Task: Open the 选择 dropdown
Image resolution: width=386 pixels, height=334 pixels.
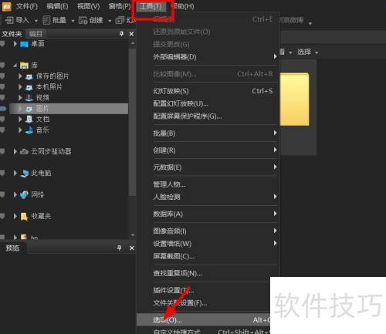Action: tap(307, 52)
